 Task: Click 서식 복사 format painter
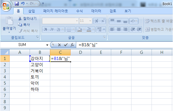28,31
